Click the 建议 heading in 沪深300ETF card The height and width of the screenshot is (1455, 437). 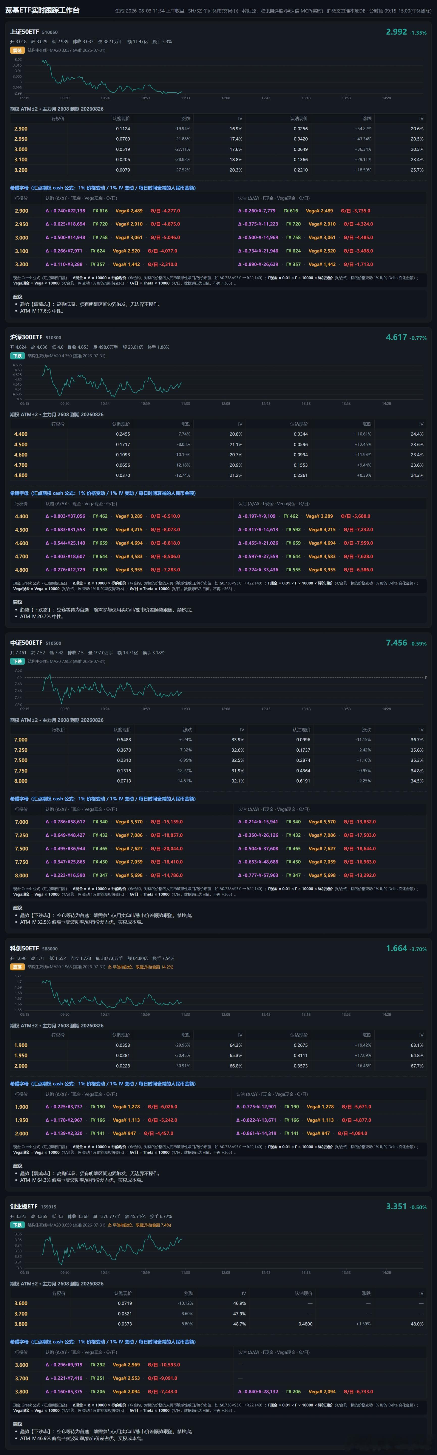18,602
